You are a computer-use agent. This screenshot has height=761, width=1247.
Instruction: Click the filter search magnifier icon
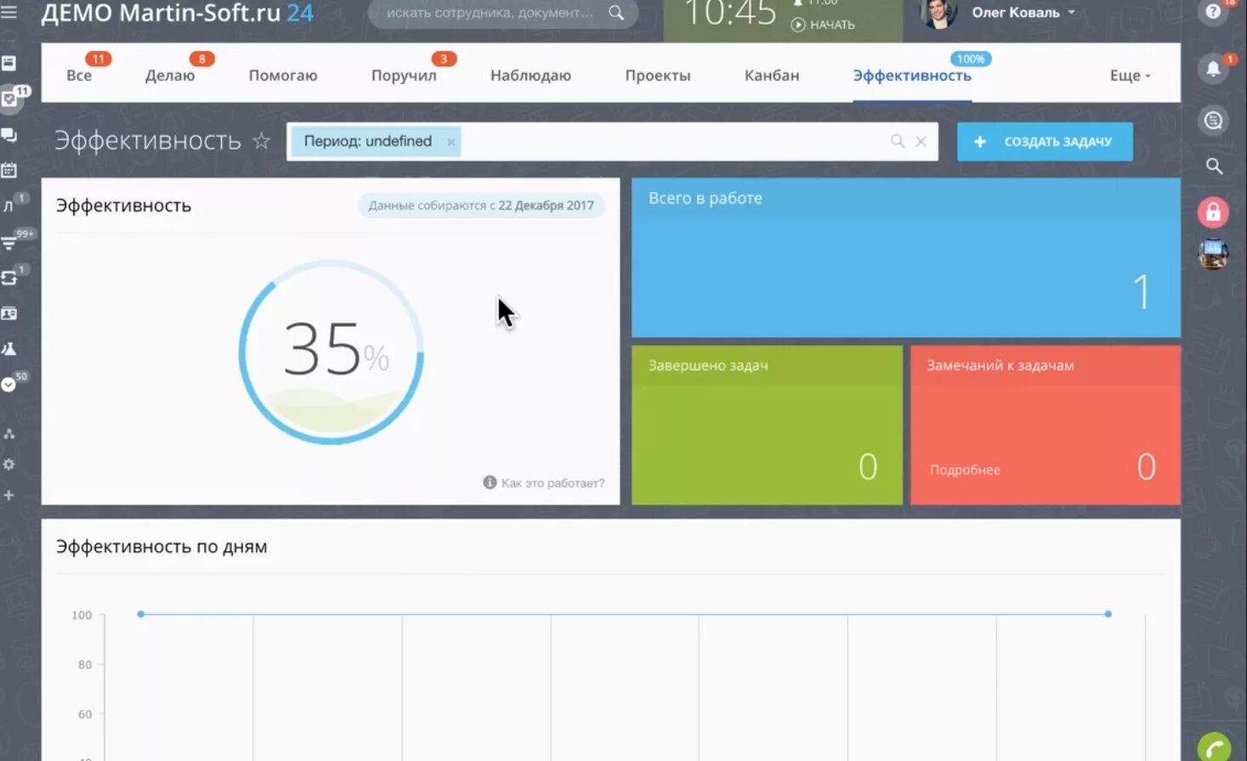898,141
